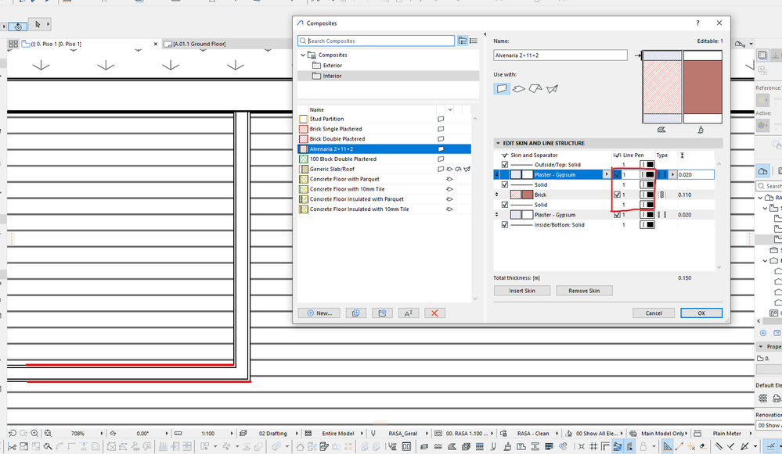Rename the selected composite

409,313
